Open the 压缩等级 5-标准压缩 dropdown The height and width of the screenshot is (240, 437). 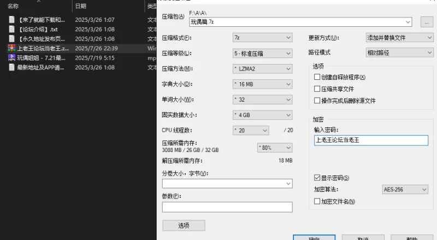(262, 53)
